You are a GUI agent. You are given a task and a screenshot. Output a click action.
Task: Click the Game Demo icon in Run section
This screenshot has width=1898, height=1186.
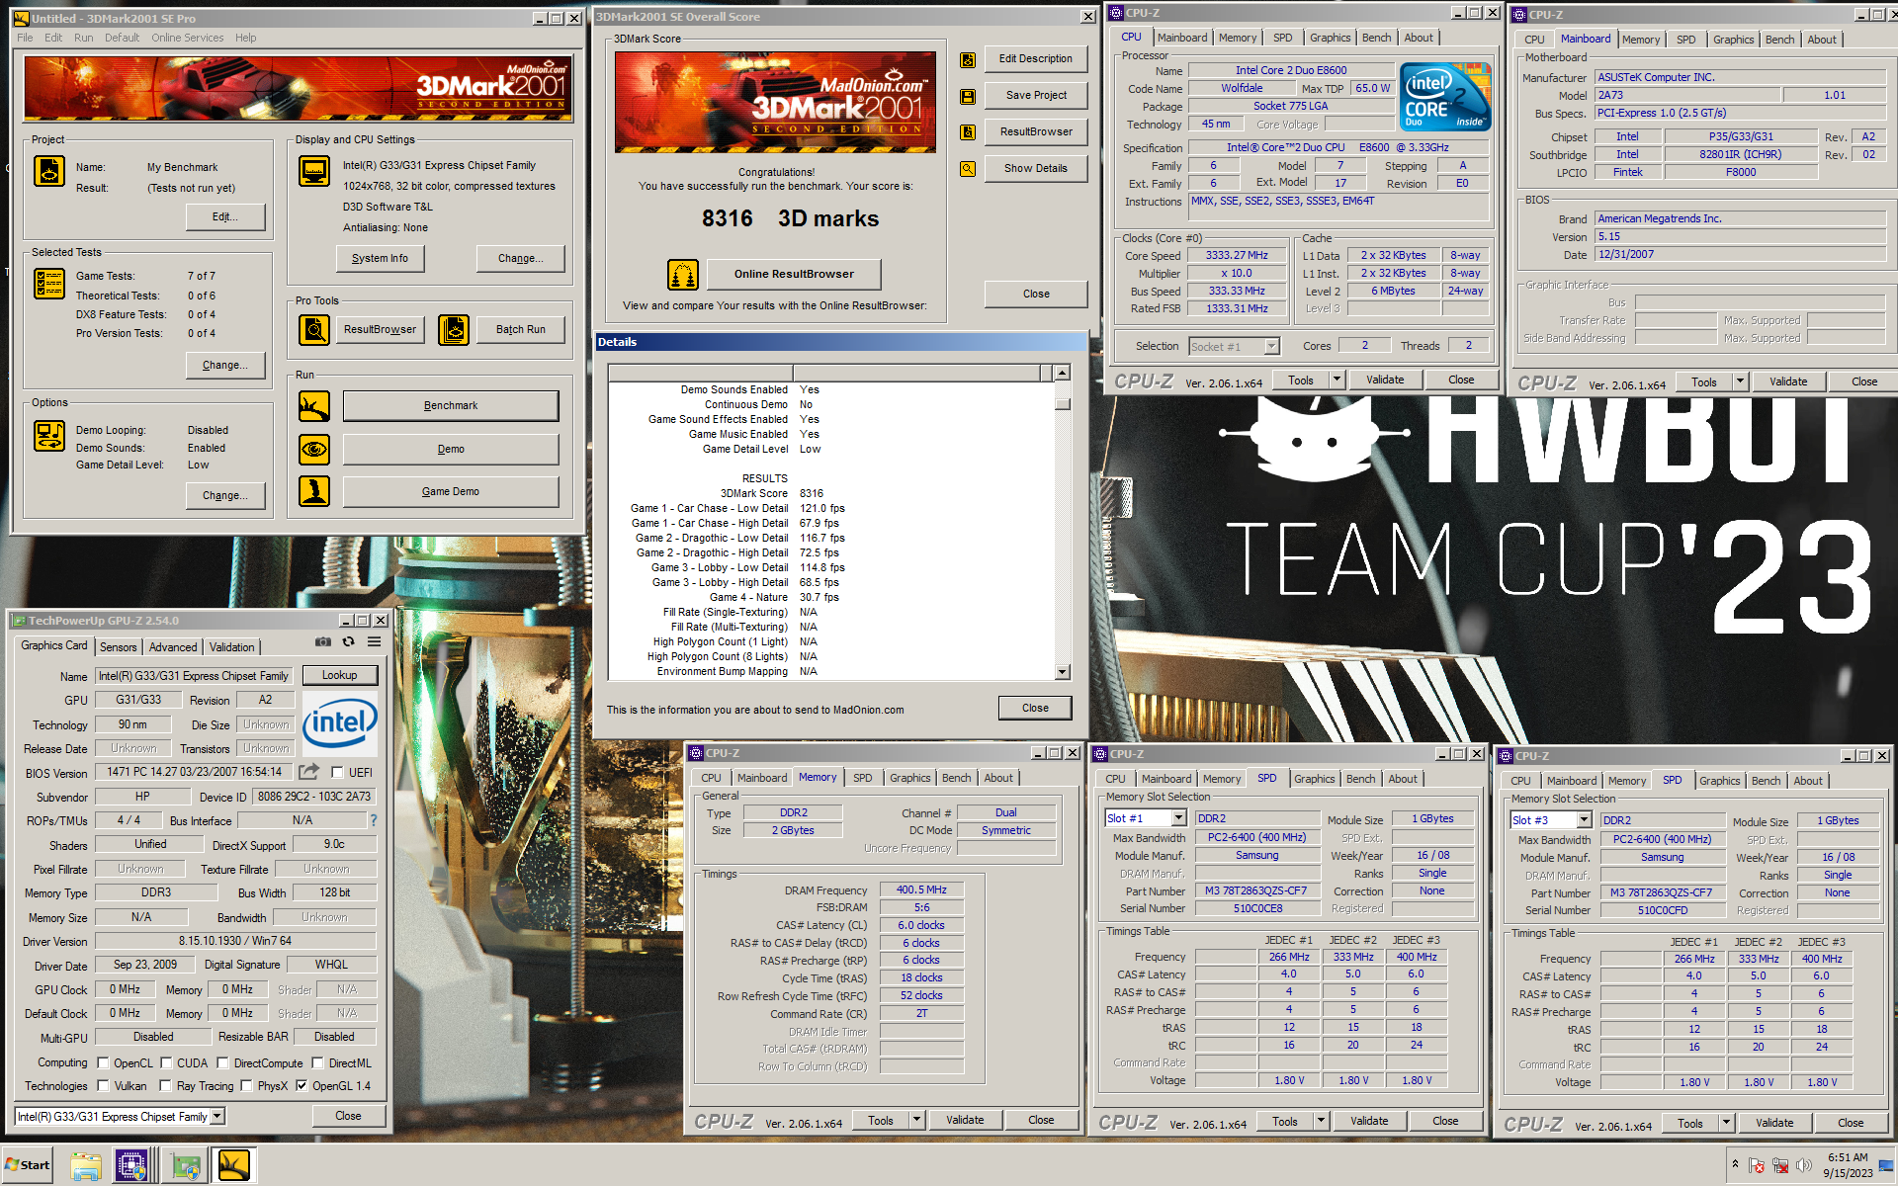314,491
